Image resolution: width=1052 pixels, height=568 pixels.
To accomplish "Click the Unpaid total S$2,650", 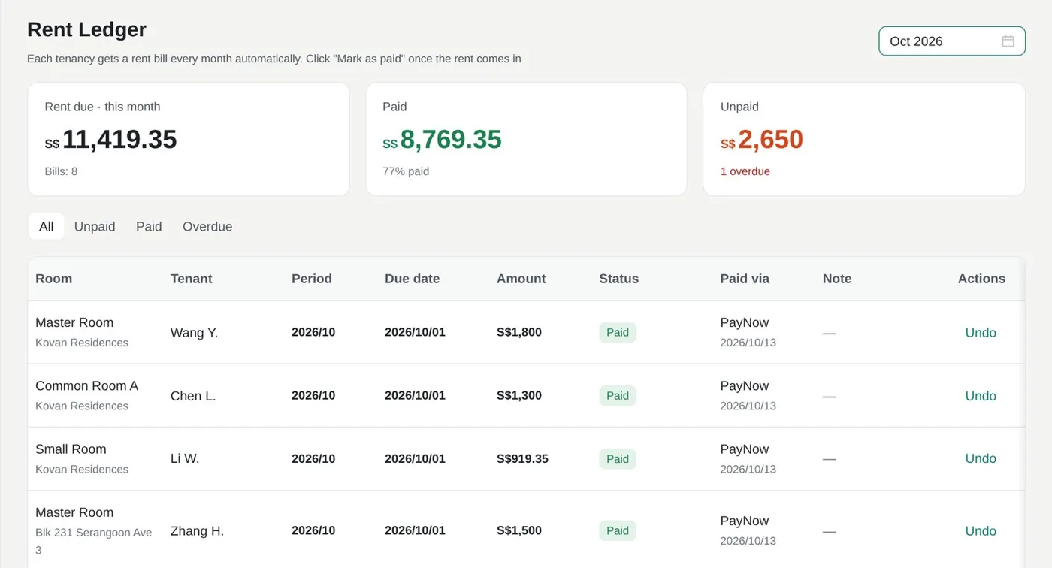I will coord(762,140).
